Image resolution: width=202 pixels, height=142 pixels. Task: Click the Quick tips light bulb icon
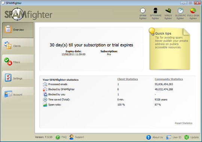click(152, 31)
